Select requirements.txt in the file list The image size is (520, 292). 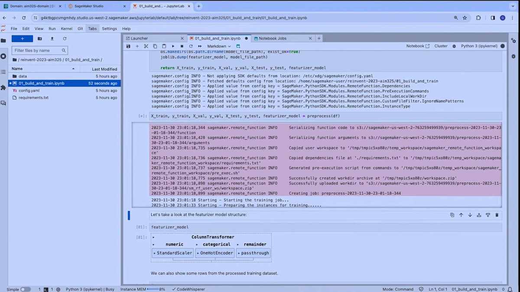64,97
